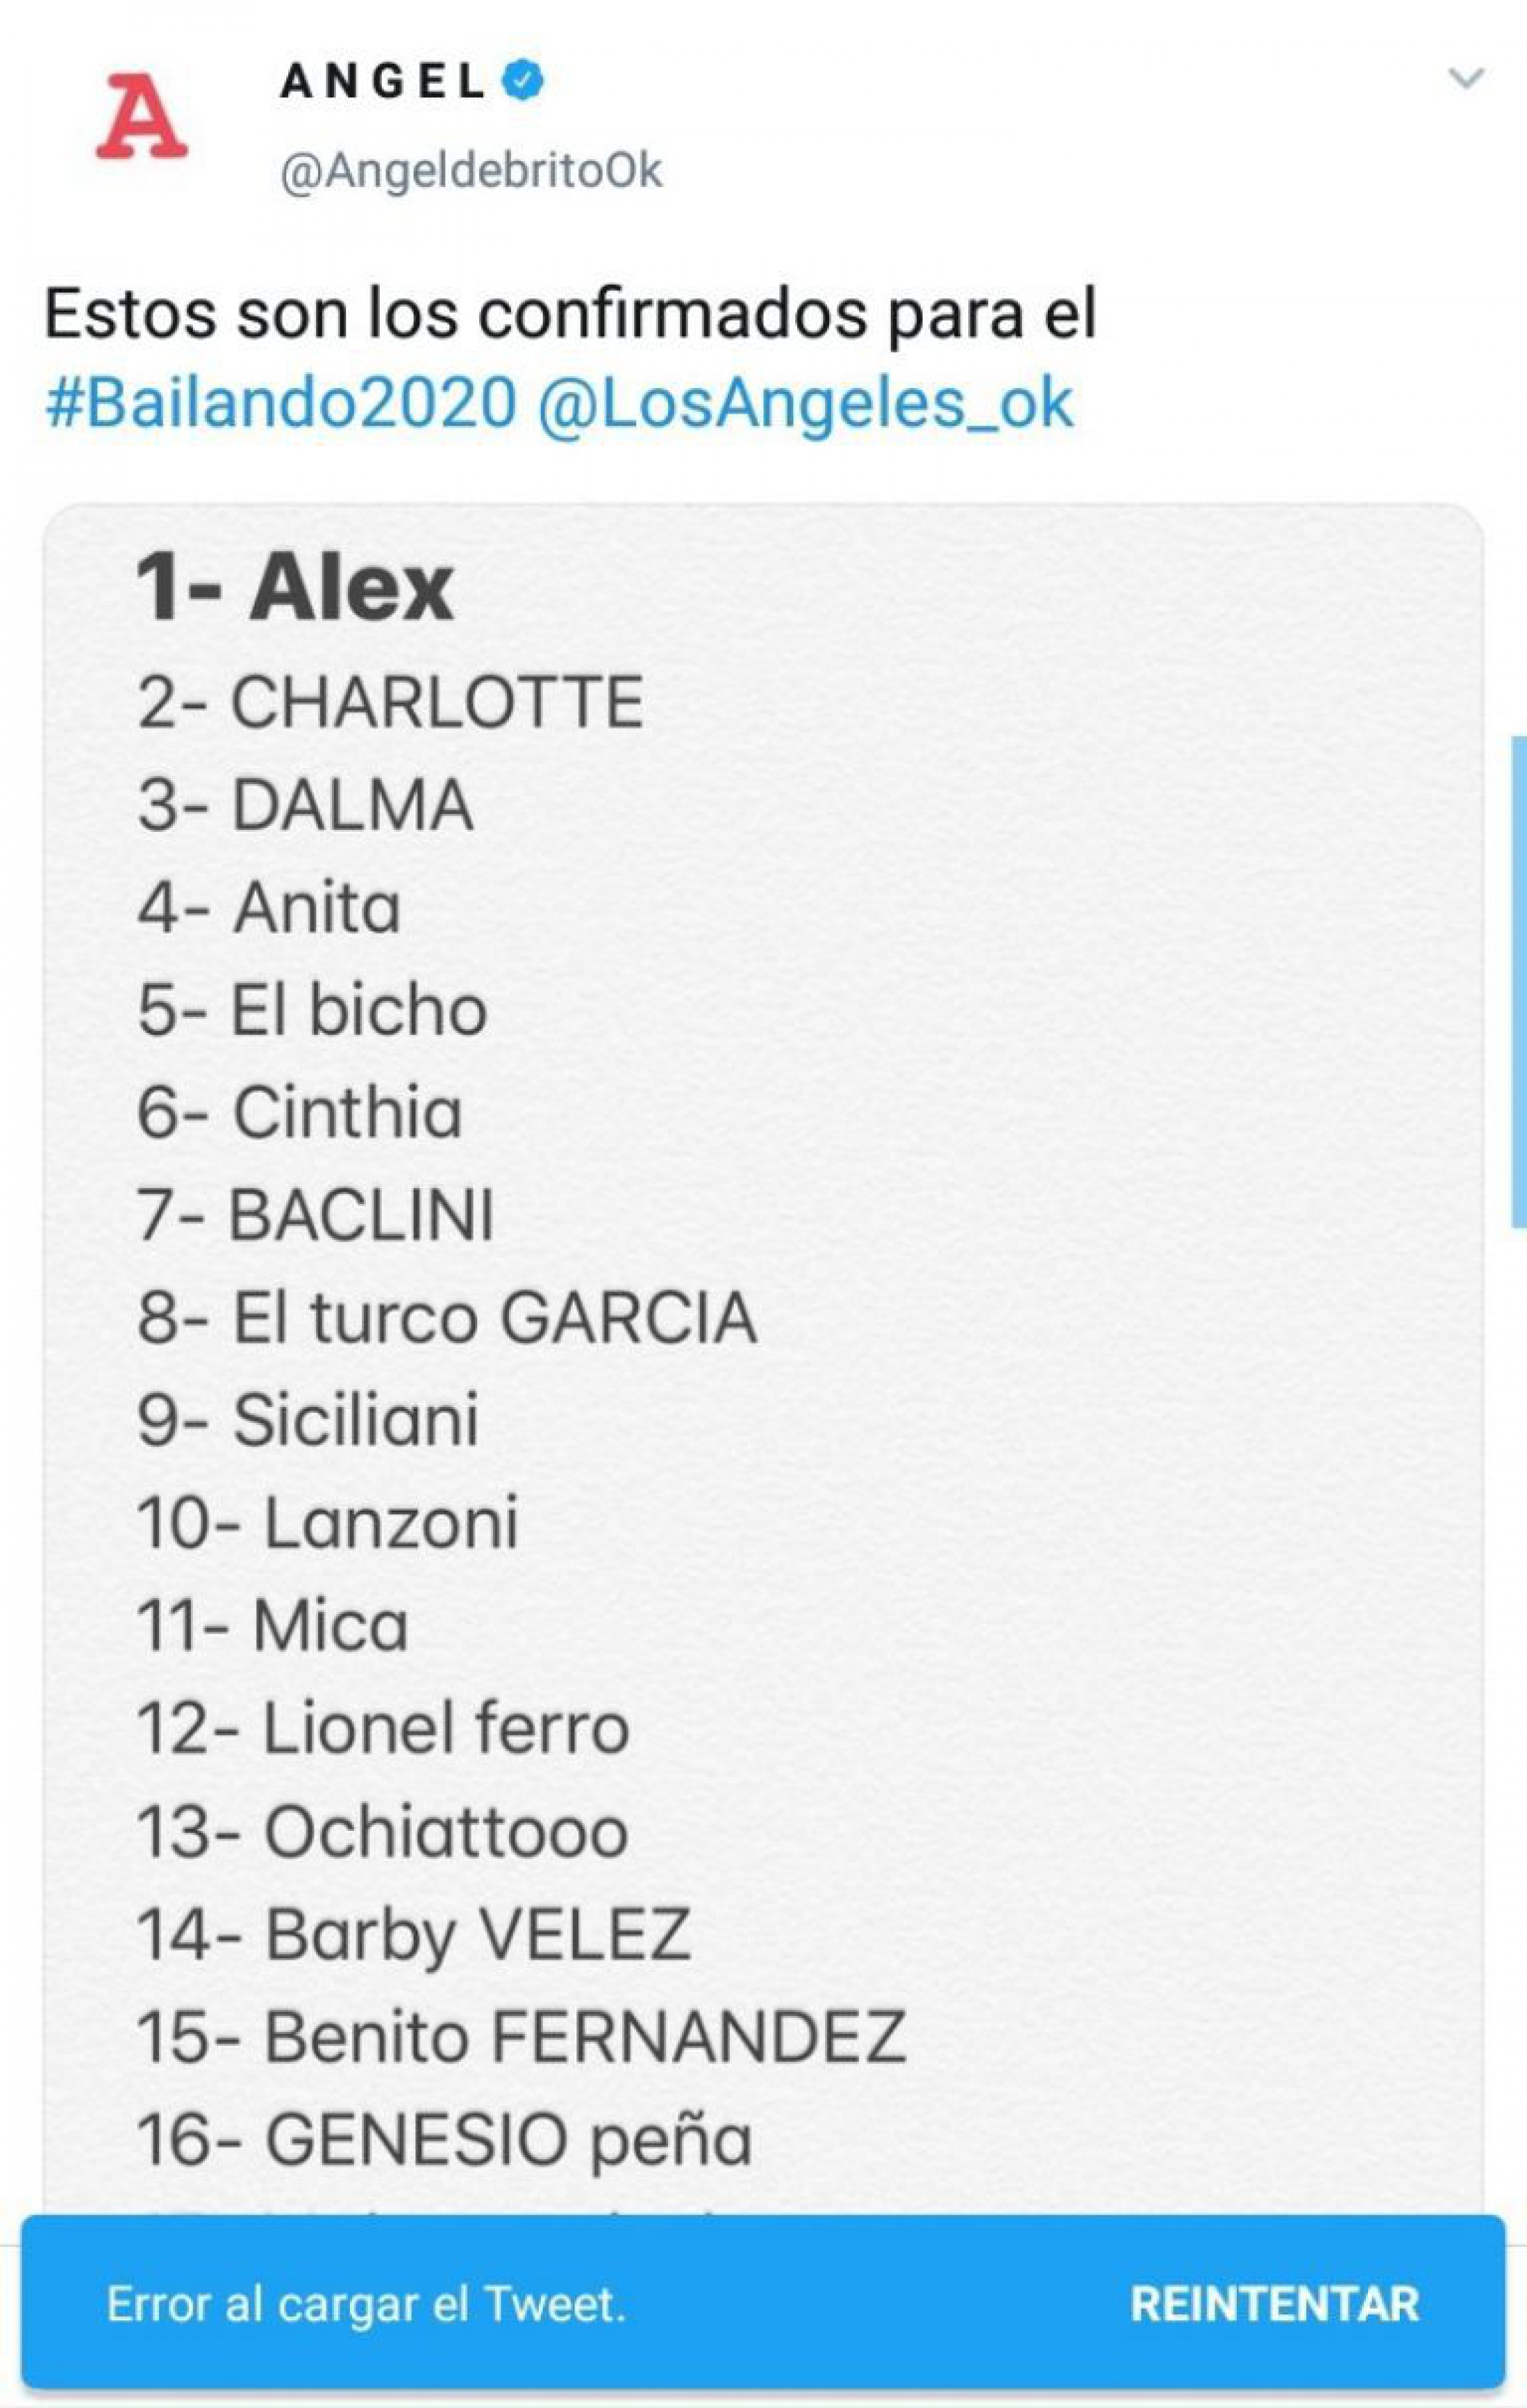Open the ANGEL display name profile
Screen dimensions: 1527x2408
coord(383,82)
